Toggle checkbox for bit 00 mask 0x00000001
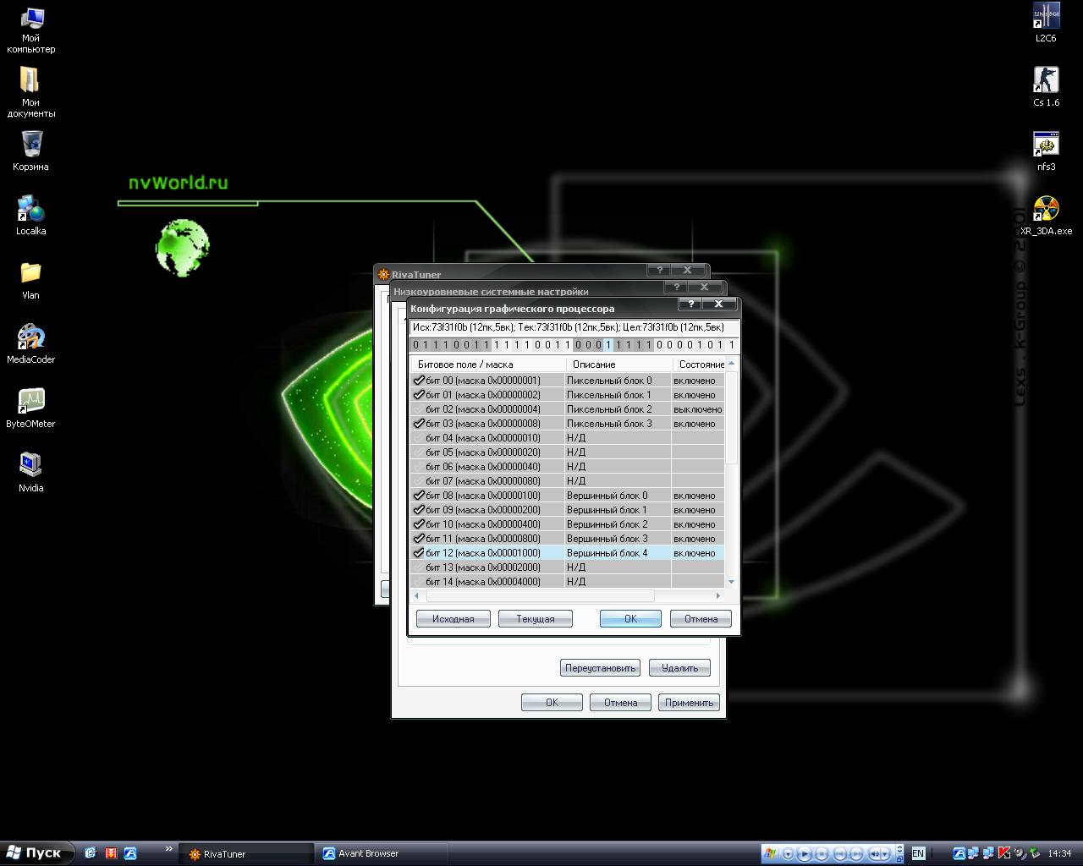1083x866 pixels. [x=418, y=381]
